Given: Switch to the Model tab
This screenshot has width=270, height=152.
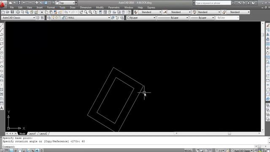Looking at the screenshot, I should 22,133.
